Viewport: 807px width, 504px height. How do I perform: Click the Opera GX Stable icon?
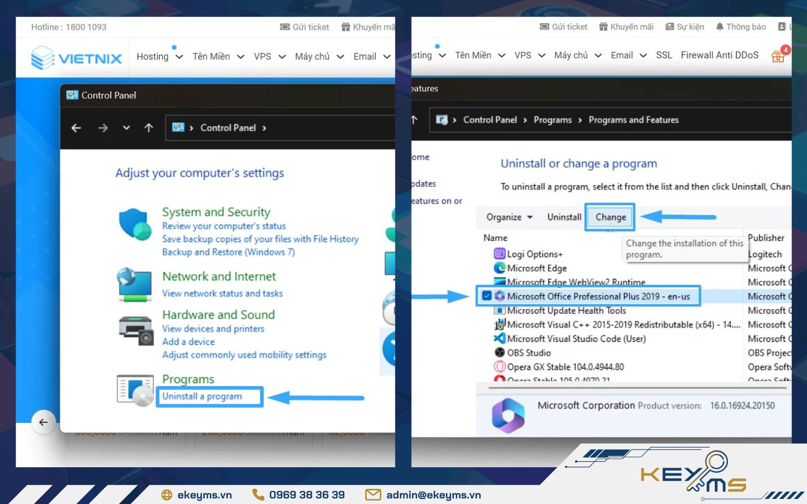point(499,367)
